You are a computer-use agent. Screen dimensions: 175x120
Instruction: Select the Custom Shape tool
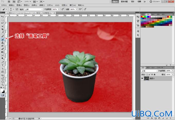pos(3,72)
